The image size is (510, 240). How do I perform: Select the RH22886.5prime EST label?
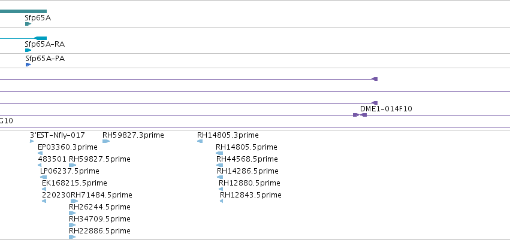pyautogui.click(x=99, y=231)
